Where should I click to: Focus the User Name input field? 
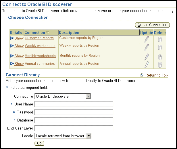(x=74, y=104)
